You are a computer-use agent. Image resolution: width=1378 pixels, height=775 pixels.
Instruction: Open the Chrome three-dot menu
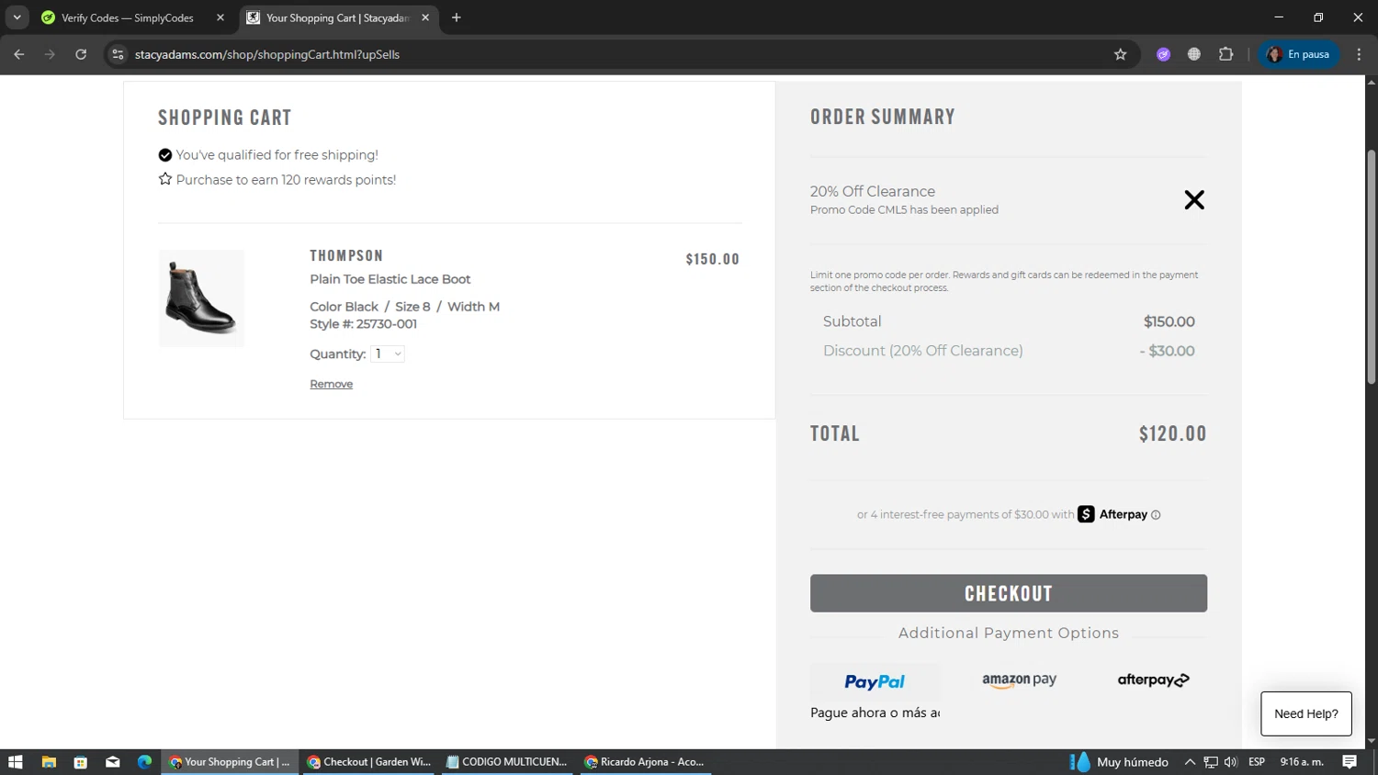pyautogui.click(x=1359, y=54)
